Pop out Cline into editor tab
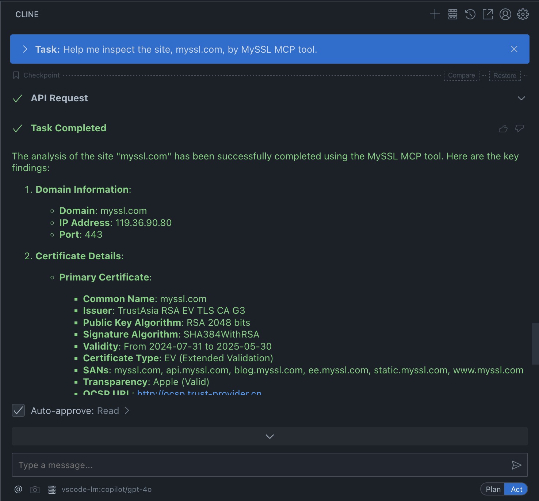This screenshot has height=501, width=539. (x=488, y=14)
